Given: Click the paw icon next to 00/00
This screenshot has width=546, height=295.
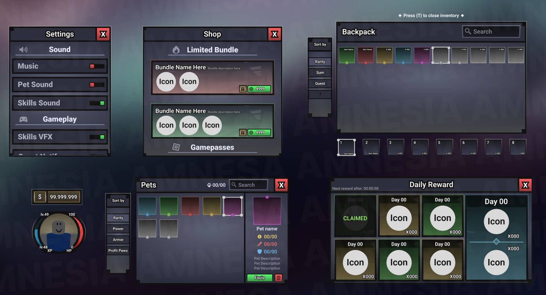Looking at the screenshot, I should pos(209,185).
